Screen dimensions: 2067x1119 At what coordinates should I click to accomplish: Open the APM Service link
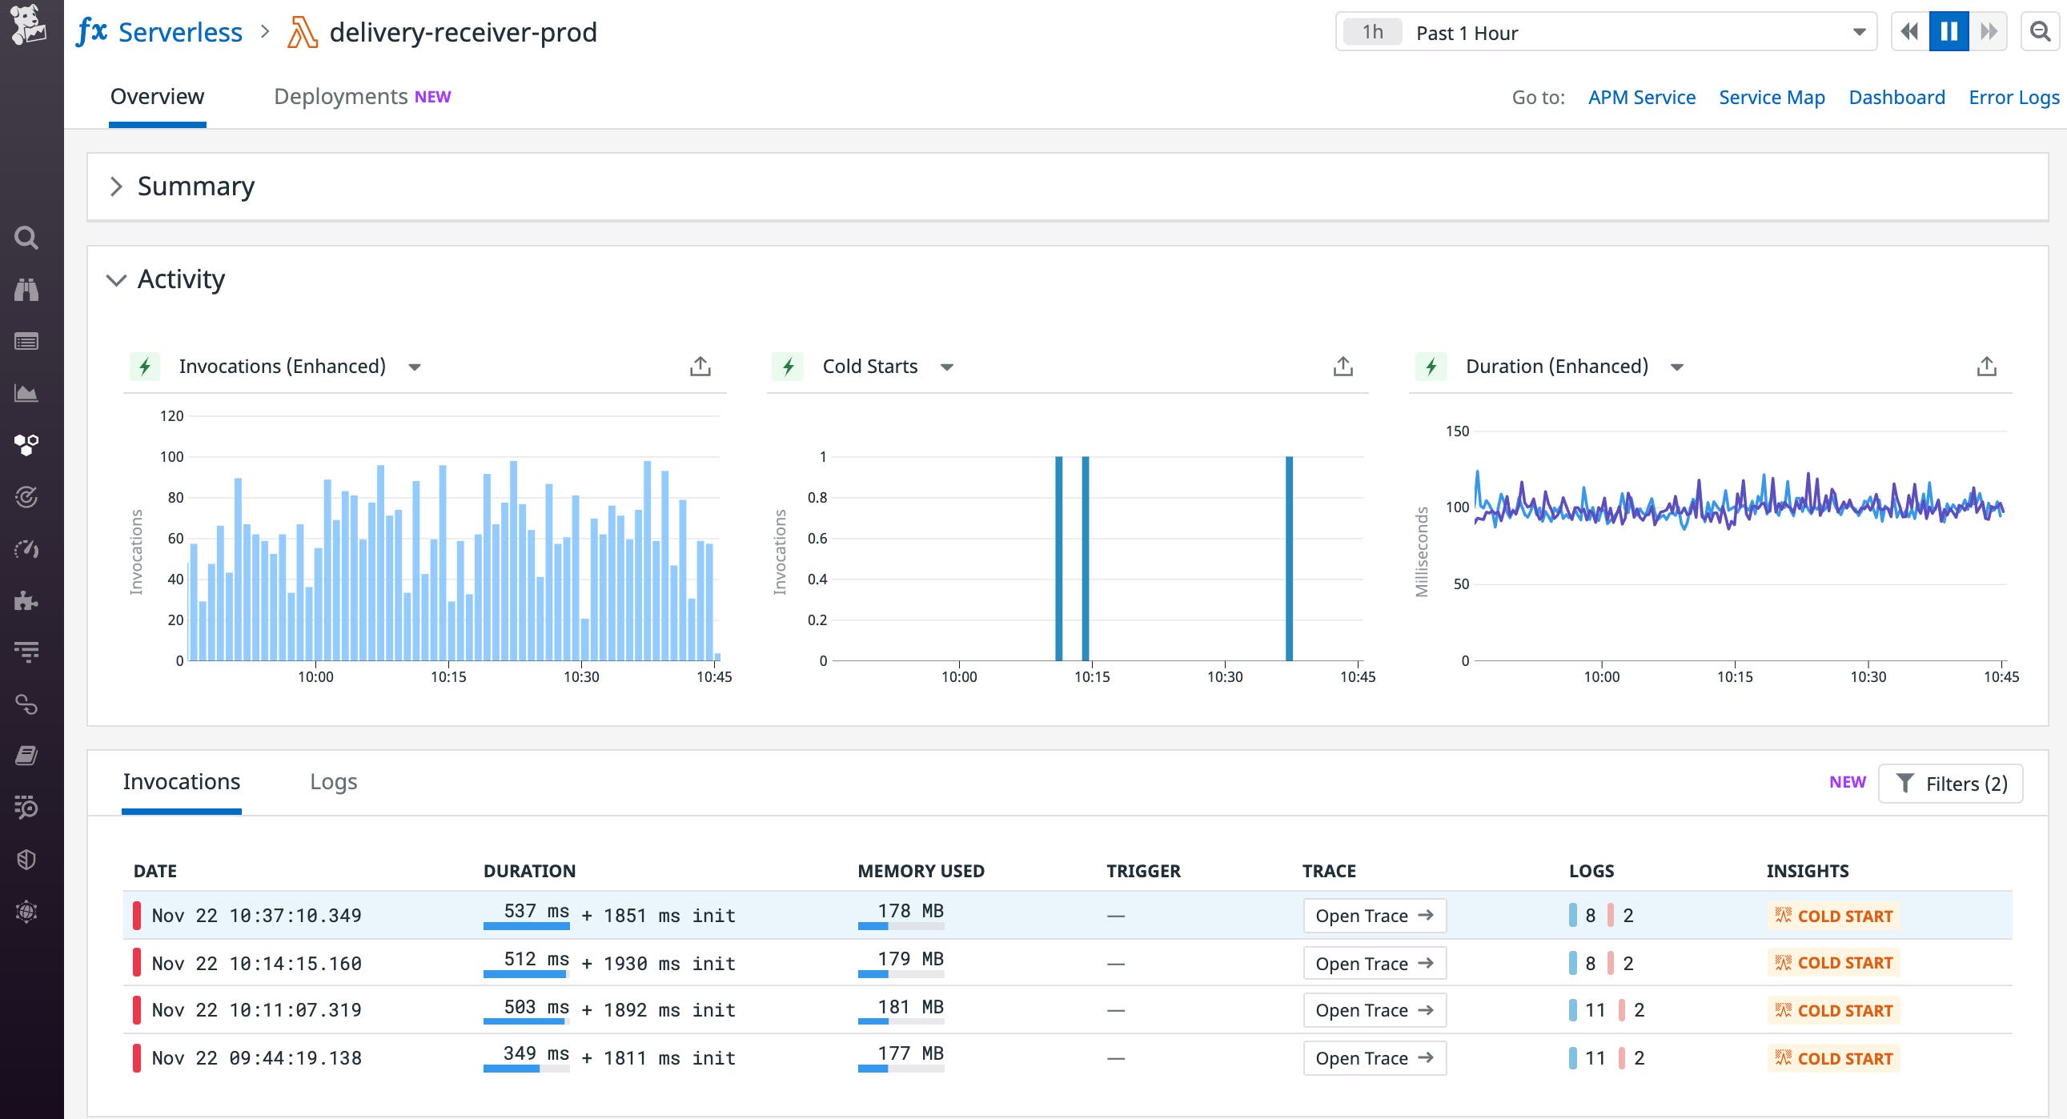tap(1642, 97)
